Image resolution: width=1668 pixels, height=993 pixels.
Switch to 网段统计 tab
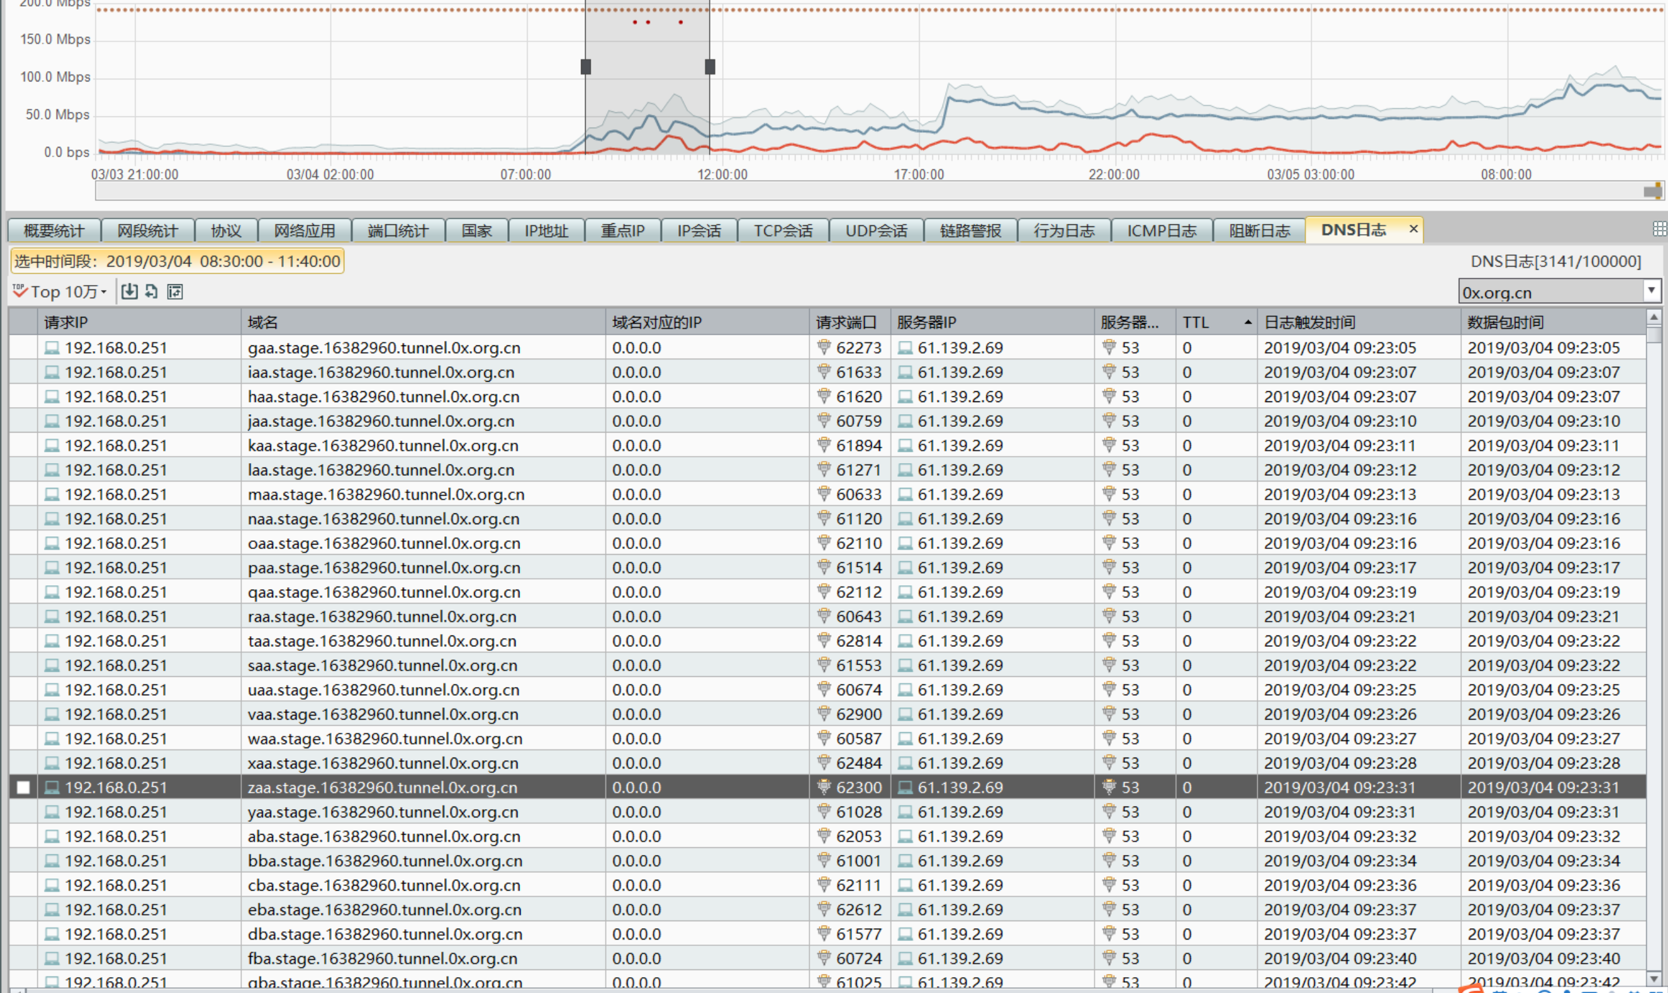(148, 231)
